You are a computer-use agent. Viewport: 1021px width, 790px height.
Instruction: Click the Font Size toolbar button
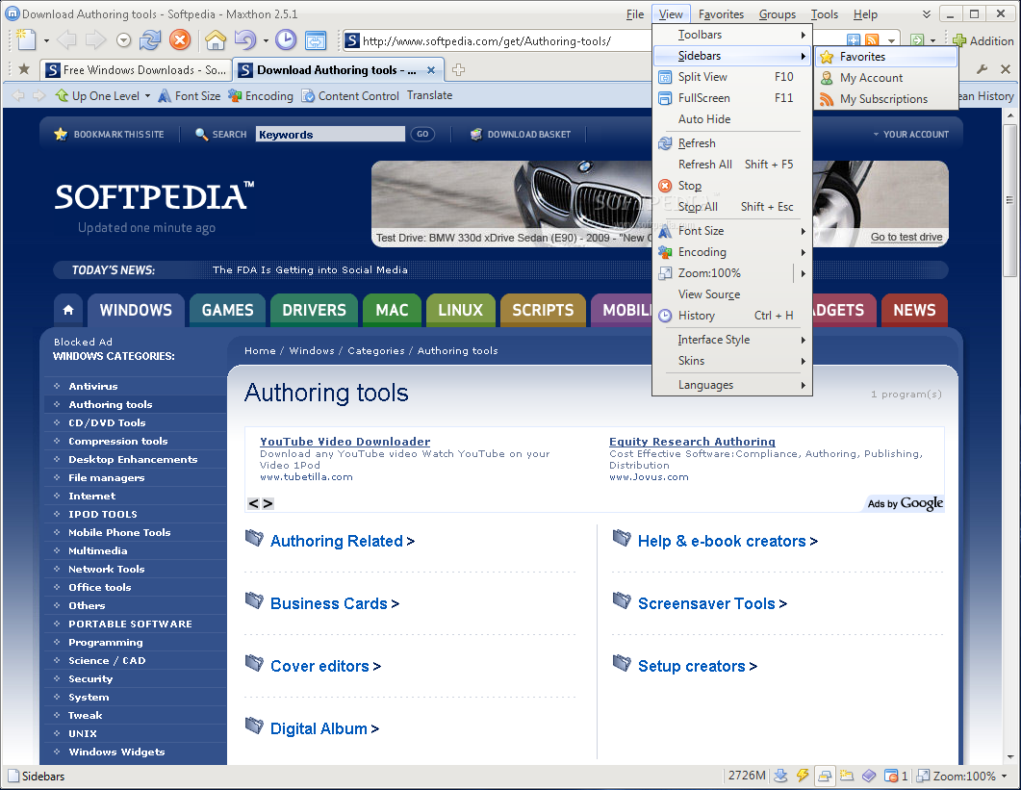coord(190,95)
